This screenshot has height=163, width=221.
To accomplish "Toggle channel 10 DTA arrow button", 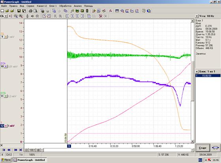I will [6, 66].
